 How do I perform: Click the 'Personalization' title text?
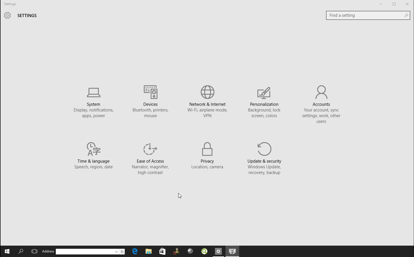pyautogui.click(x=264, y=104)
